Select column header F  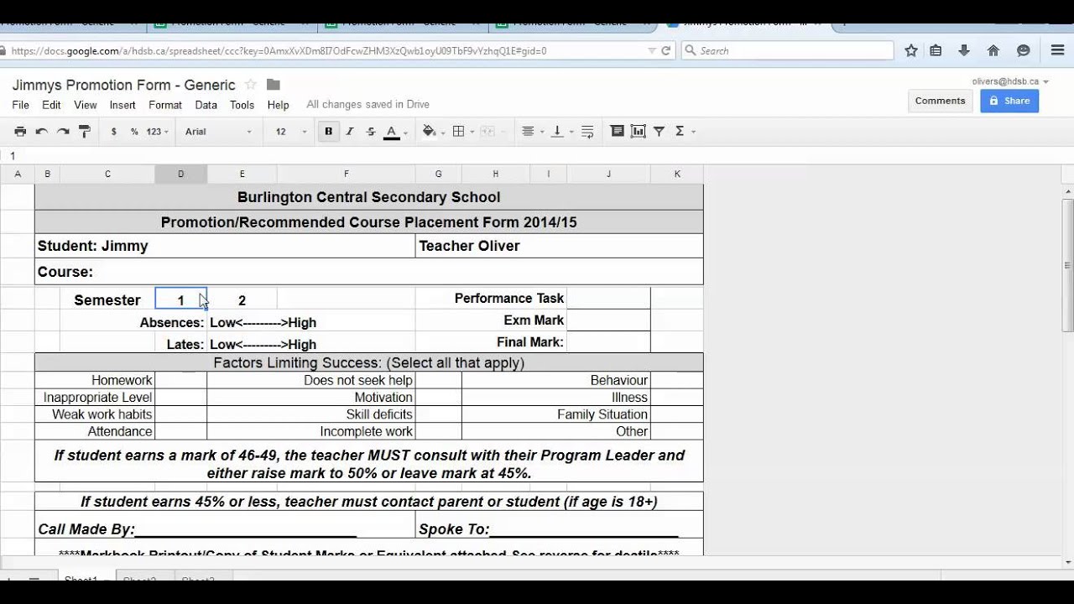[x=346, y=174]
